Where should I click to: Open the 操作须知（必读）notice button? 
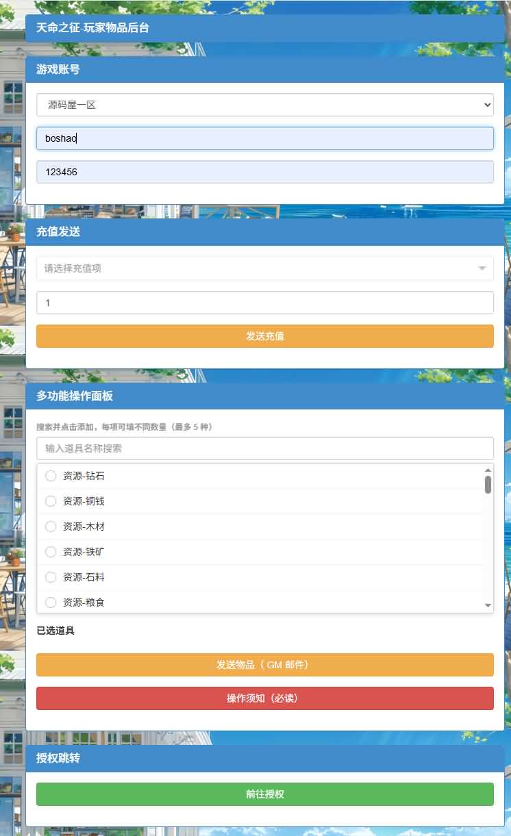[264, 698]
